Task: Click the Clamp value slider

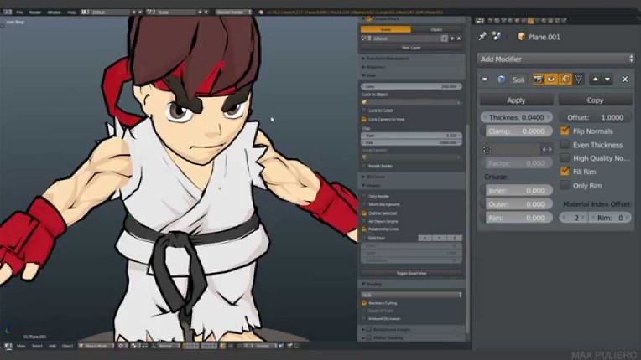Action: pos(516,131)
